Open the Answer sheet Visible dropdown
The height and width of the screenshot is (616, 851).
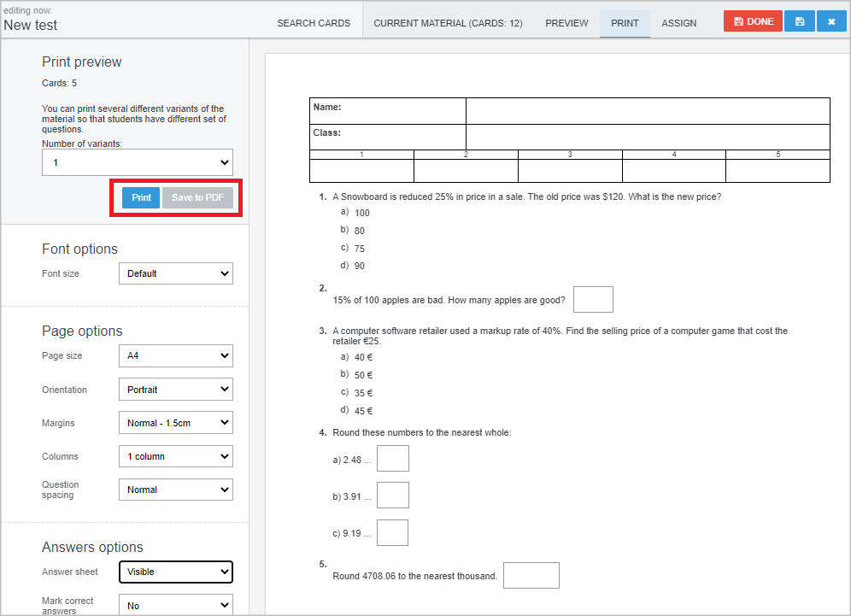[x=176, y=572]
